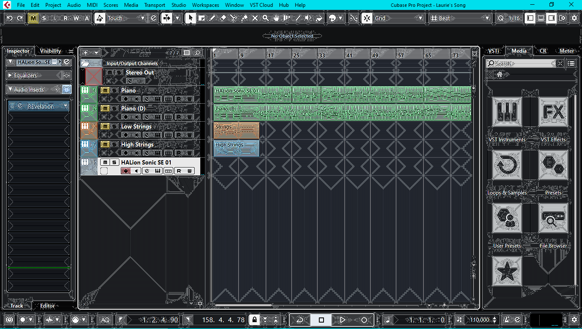The width and height of the screenshot is (582, 329).
Task: Select the Mute X tool
Action: 255,18
